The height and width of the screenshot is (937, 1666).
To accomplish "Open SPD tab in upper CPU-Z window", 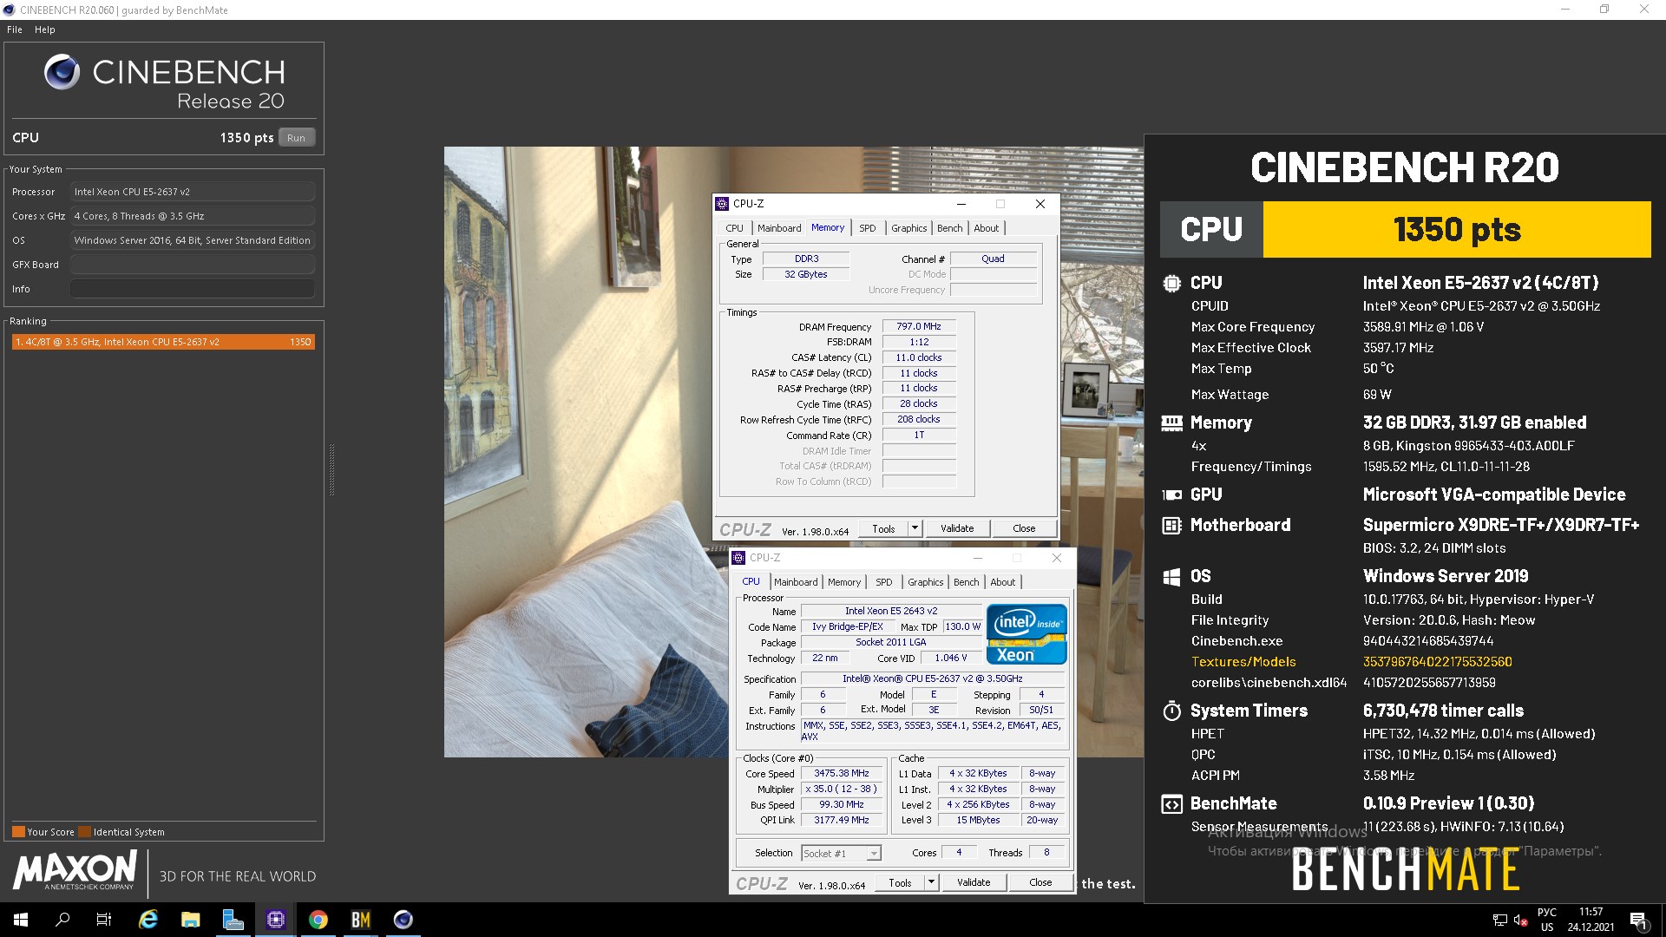I will point(868,228).
